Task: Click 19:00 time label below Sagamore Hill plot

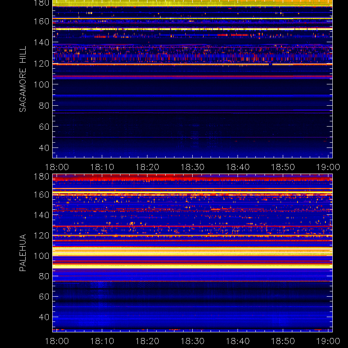Action: click(328, 167)
